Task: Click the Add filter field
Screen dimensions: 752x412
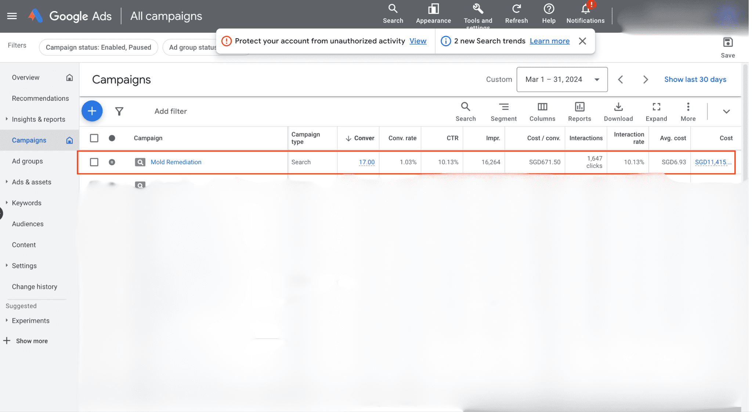Action: point(170,111)
